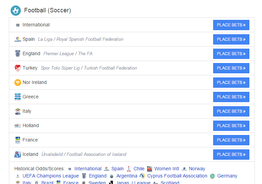Click 'Premier League / The FA' text
This screenshot has height=184, width=262.
click(x=68, y=54)
